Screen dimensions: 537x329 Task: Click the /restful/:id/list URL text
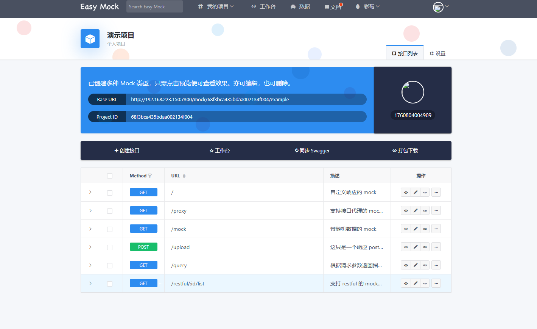point(188,284)
